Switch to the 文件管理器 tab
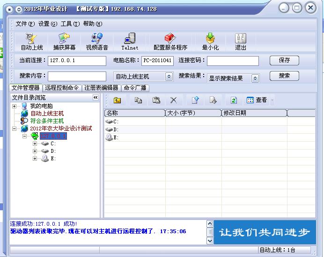The image size is (324, 257). click(26, 88)
